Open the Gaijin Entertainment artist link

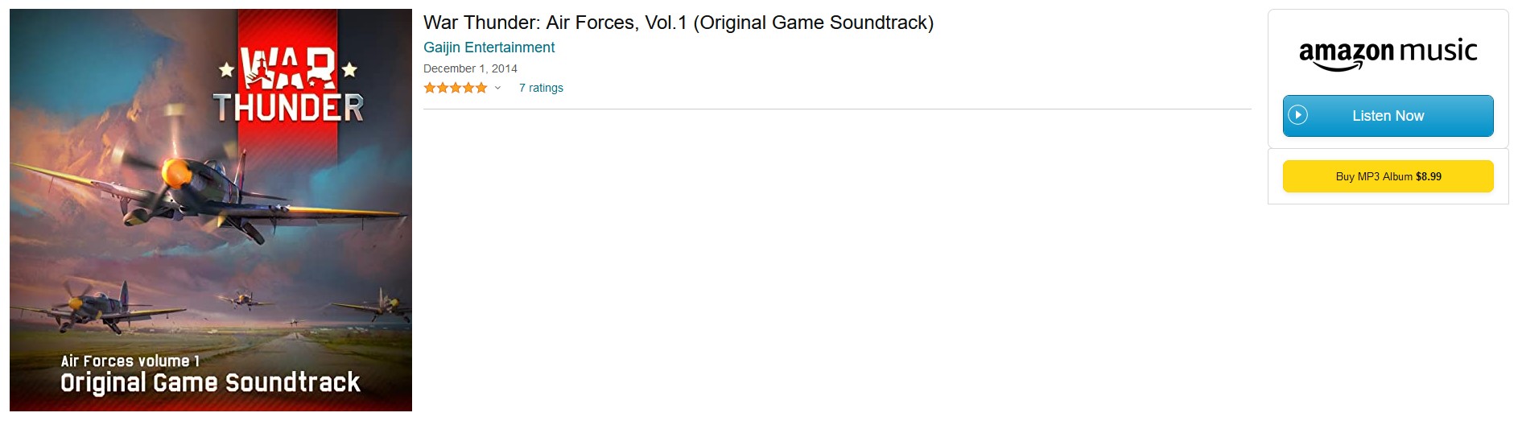[489, 47]
